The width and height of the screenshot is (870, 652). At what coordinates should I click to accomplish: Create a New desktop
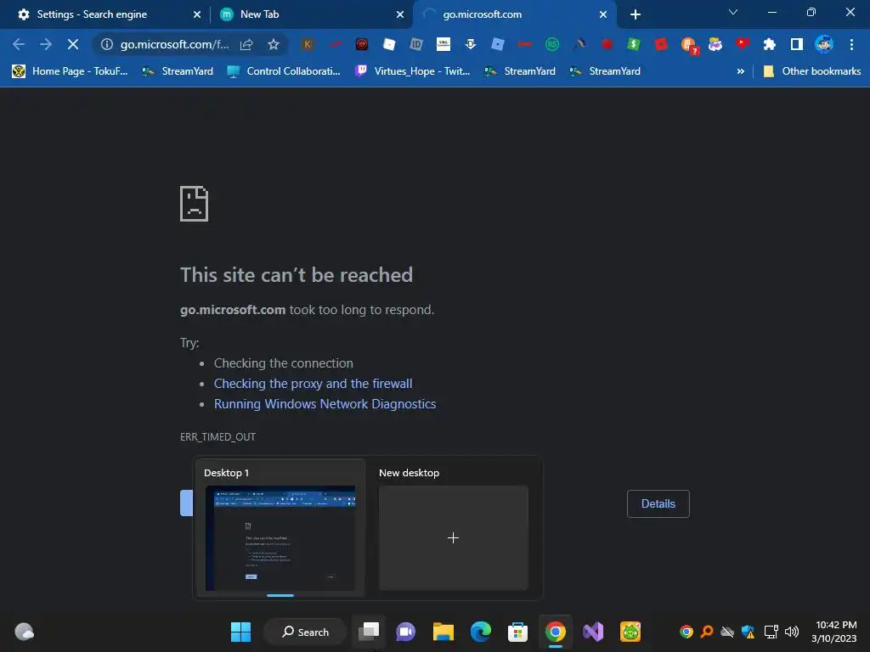[454, 537]
